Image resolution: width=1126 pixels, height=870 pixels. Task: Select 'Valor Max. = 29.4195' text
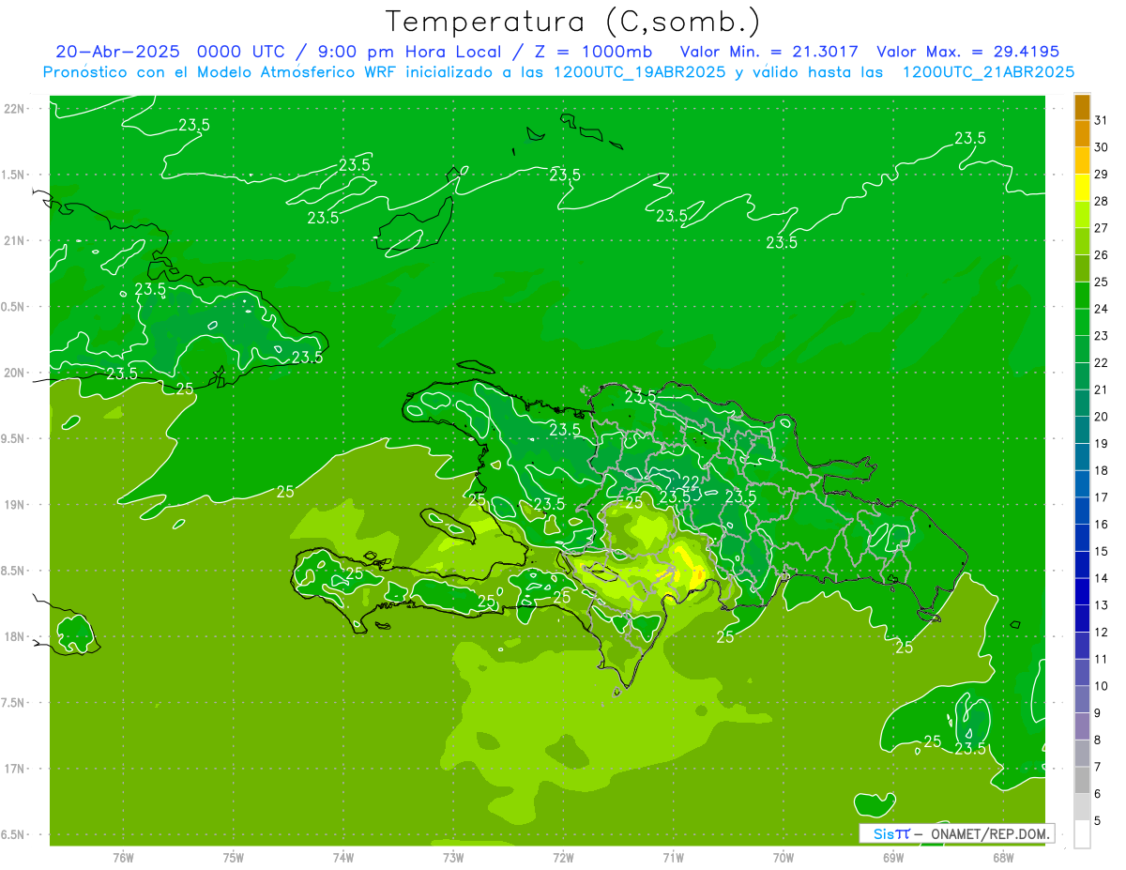(967, 52)
